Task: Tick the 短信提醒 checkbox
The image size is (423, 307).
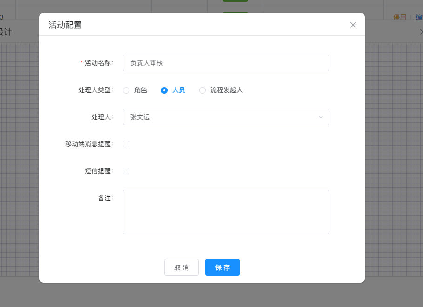Action: pos(126,171)
